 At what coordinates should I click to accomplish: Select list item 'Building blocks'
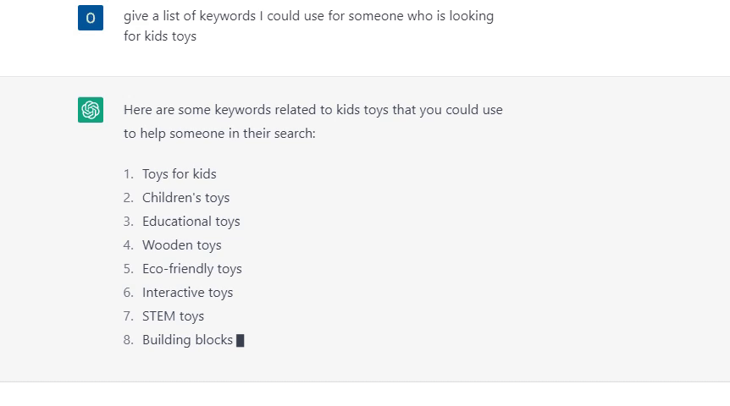(x=187, y=340)
